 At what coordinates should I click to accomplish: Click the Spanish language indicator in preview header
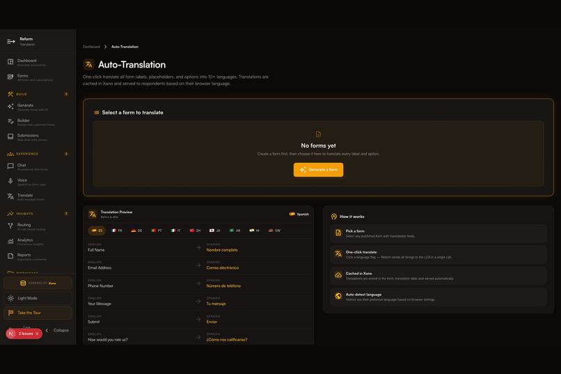pos(299,214)
